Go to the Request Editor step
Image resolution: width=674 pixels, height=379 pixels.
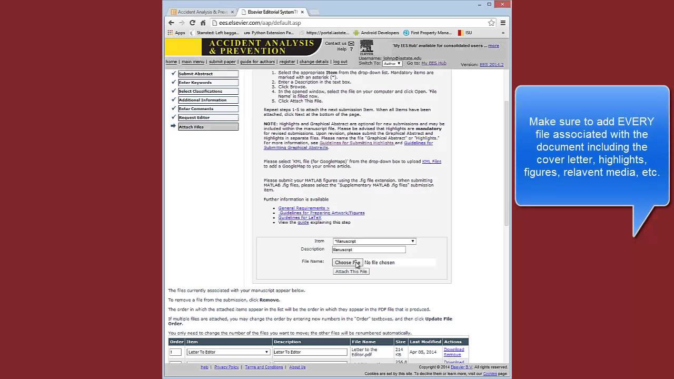[x=208, y=117]
